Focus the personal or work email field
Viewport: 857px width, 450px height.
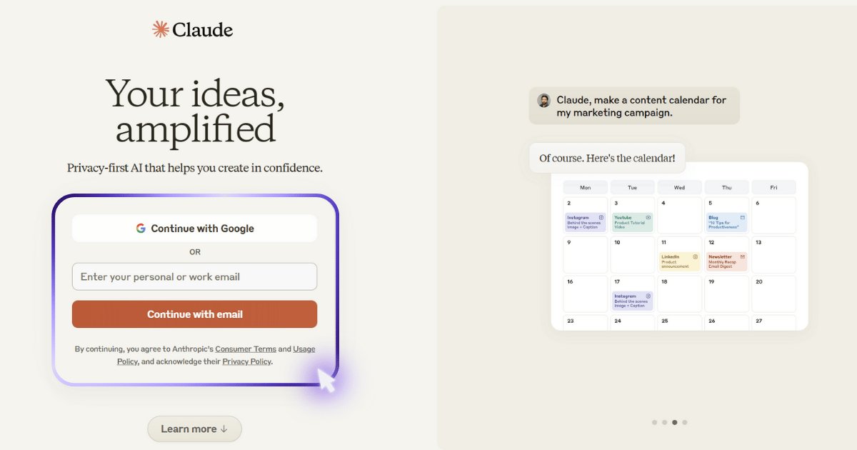[x=194, y=276]
